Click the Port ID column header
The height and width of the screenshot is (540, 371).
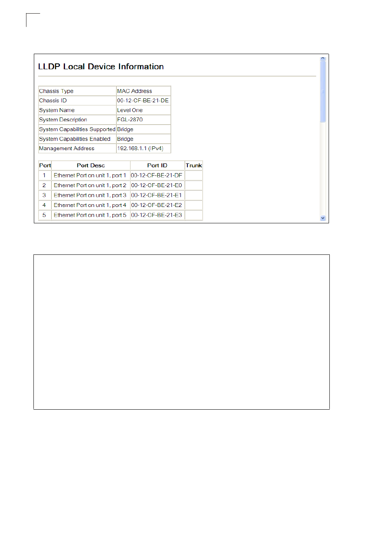click(x=157, y=165)
